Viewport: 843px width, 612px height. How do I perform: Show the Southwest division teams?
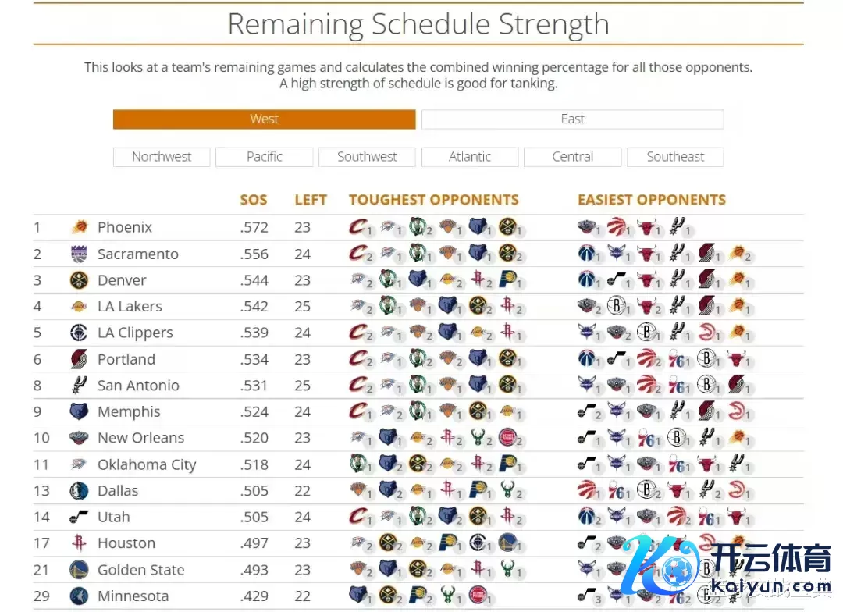[x=367, y=157]
